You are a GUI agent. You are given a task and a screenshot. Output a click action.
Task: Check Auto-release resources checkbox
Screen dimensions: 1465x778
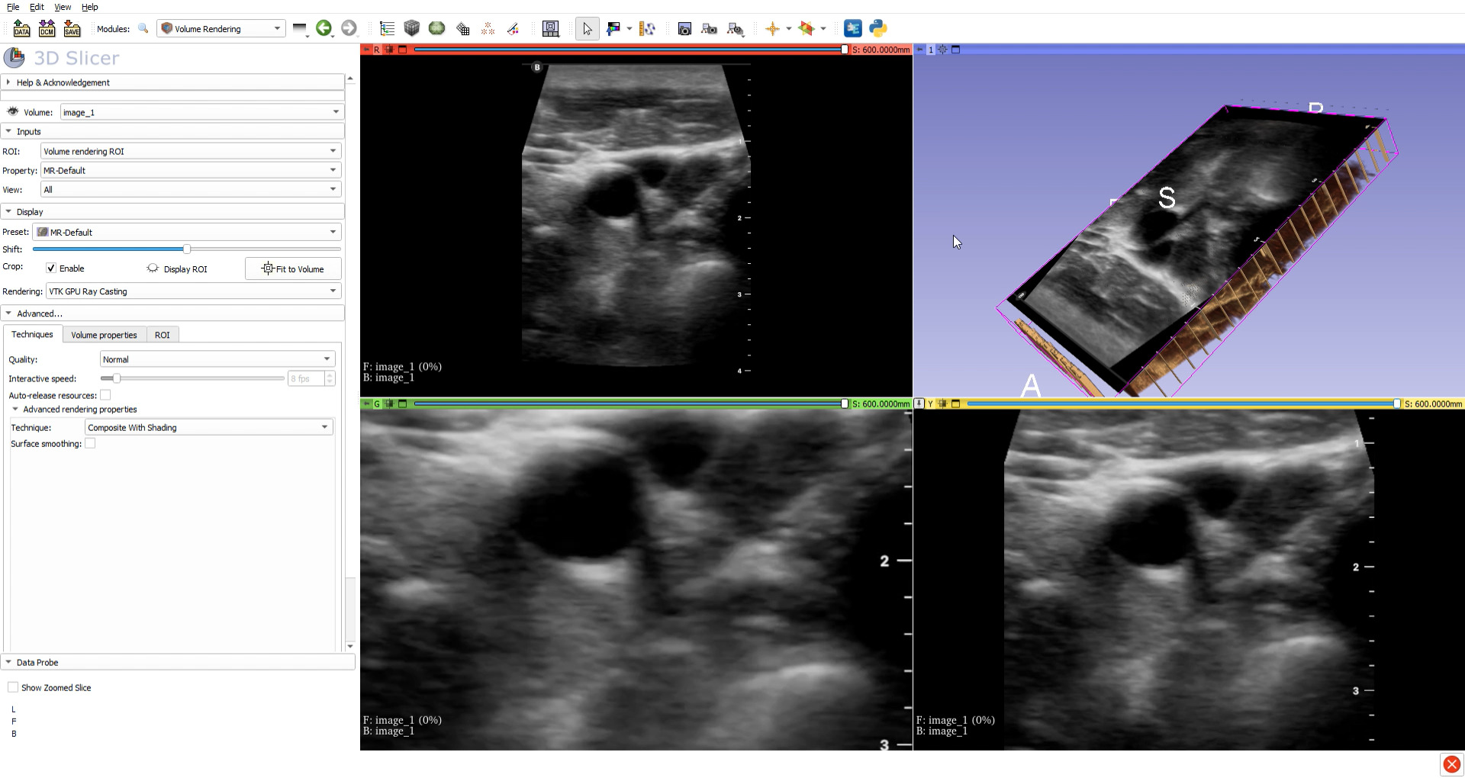tap(105, 395)
